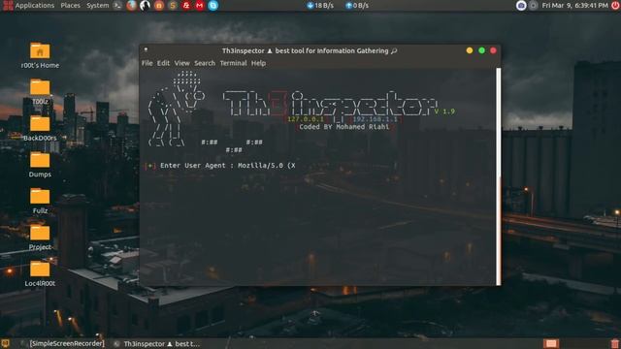Open the trash icon in bottom panel
The width and height of the screenshot is (621, 349).
coord(614,343)
